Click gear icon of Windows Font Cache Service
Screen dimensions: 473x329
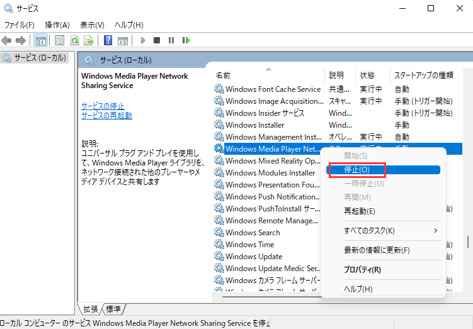coord(219,89)
